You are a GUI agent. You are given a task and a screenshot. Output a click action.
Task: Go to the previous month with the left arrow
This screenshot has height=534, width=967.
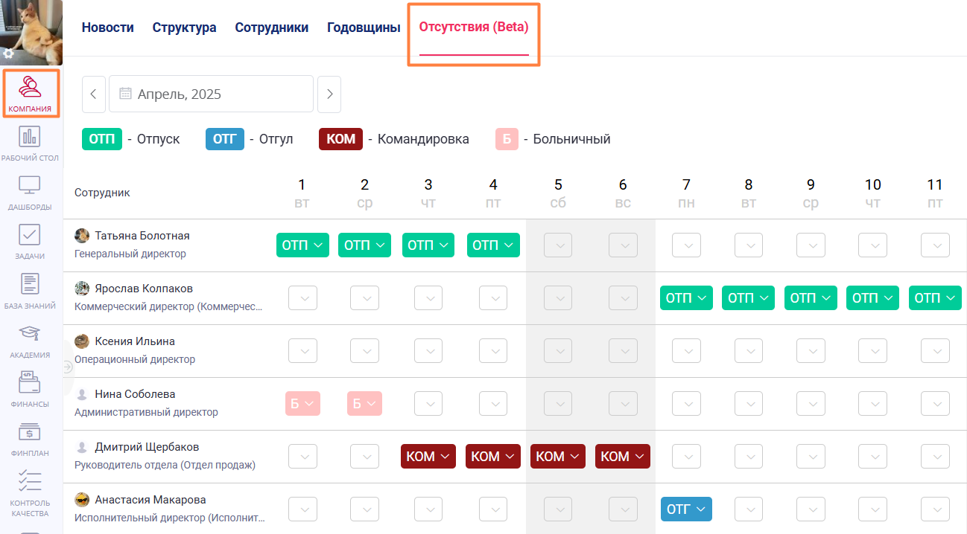[94, 94]
